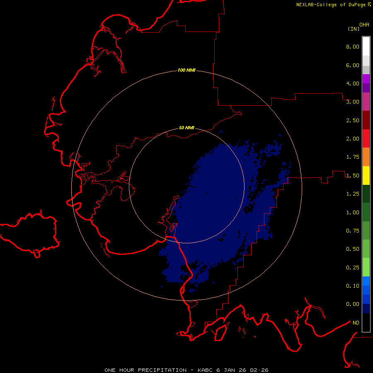373x373 pixels.
Task: Click the 2.50 legend value
Action: tap(353, 120)
